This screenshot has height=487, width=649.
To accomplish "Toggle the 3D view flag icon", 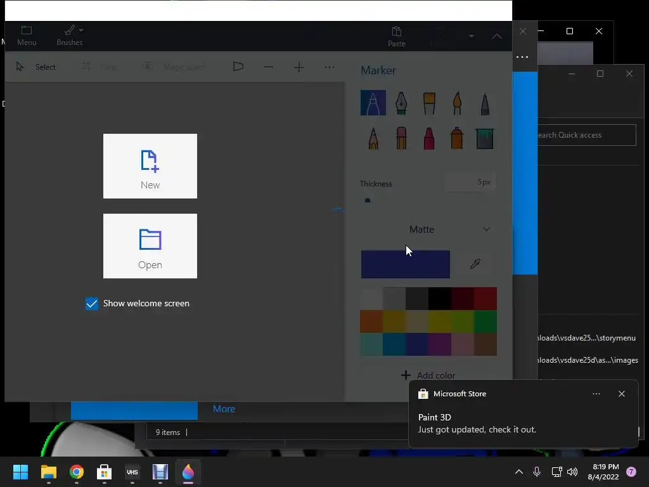I will 238,67.
